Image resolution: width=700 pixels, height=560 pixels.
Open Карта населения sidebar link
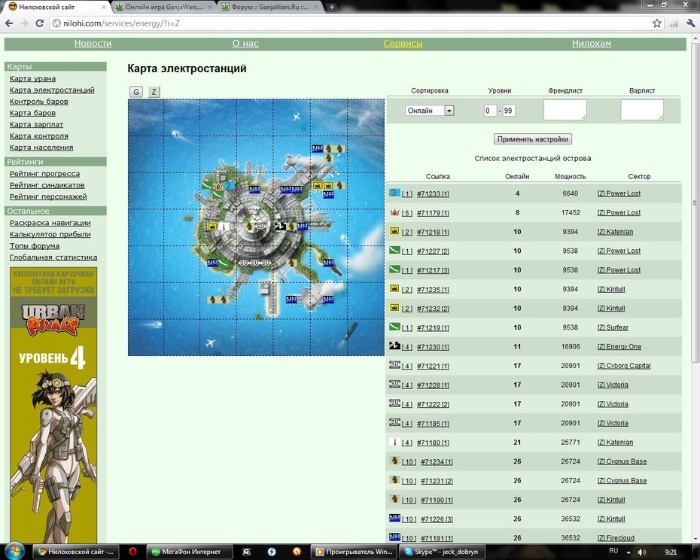pyautogui.click(x=41, y=148)
